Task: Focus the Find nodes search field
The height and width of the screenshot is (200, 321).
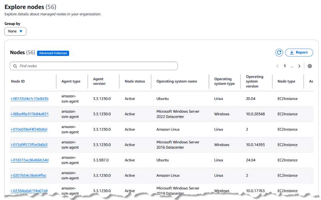Action: tap(94, 66)
